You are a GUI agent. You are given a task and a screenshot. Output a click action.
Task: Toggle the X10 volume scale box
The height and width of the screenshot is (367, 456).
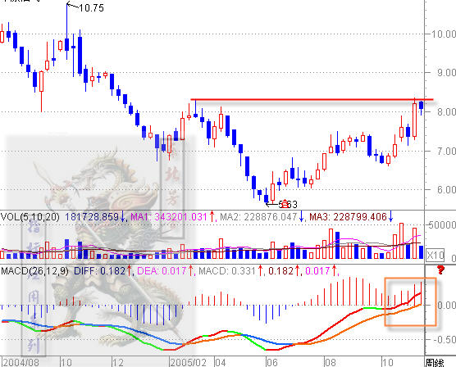tap(435, 255)
